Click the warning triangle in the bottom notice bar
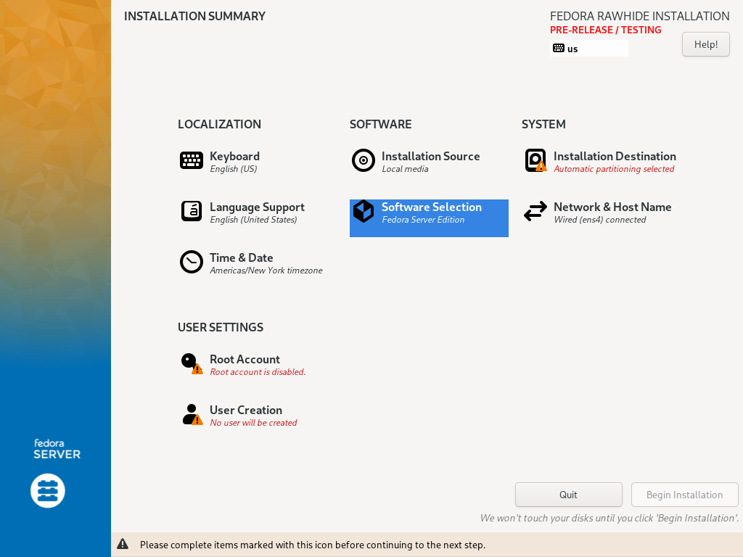Image resolution: width=743 pixels, height=557 pixels. point(123,544)
